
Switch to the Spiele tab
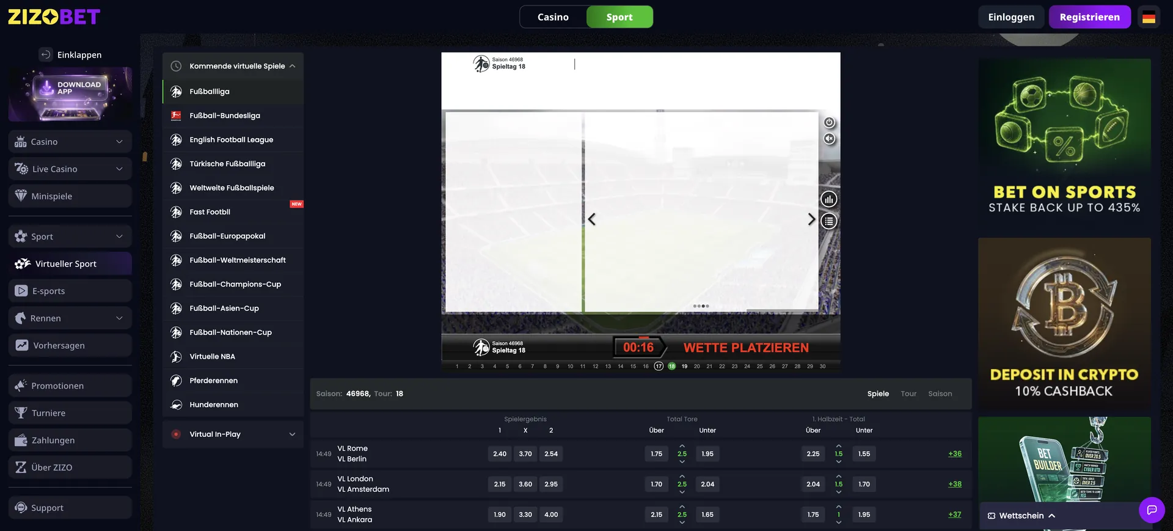[x=878, y=394]
